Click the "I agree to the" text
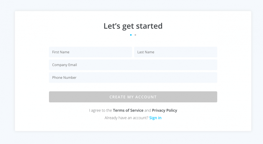This screenshot has width=263, height=144. (x=100, y=111)
